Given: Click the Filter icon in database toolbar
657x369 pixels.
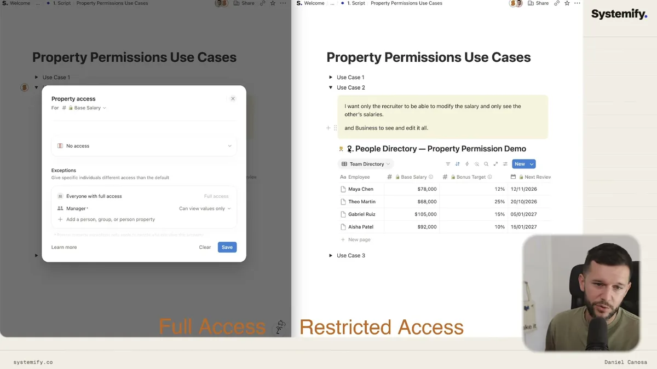Looking at the screenshot, I should [x=448, y=164].
